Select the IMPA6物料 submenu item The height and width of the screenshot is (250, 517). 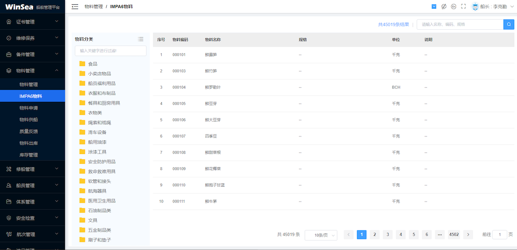[x=33, y=96]
